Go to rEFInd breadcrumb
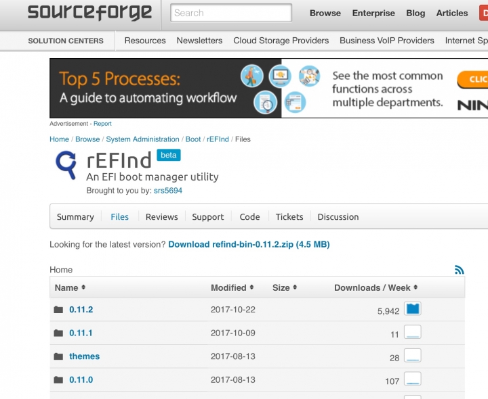The width and height of the screenshot is (488, 399). [x=218, y=139]
